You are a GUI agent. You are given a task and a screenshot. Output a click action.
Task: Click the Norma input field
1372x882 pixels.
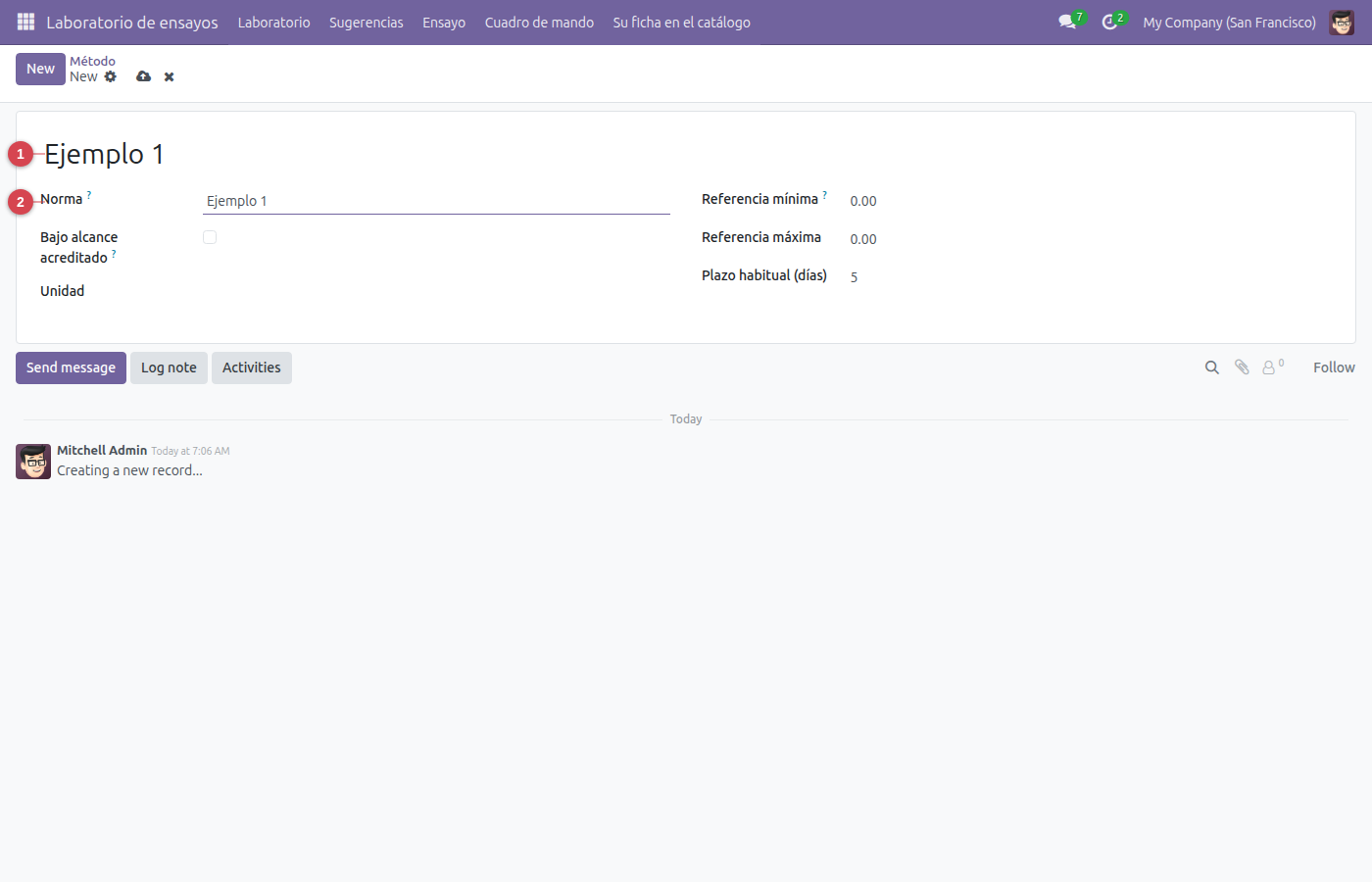click(x=436, y=201)
